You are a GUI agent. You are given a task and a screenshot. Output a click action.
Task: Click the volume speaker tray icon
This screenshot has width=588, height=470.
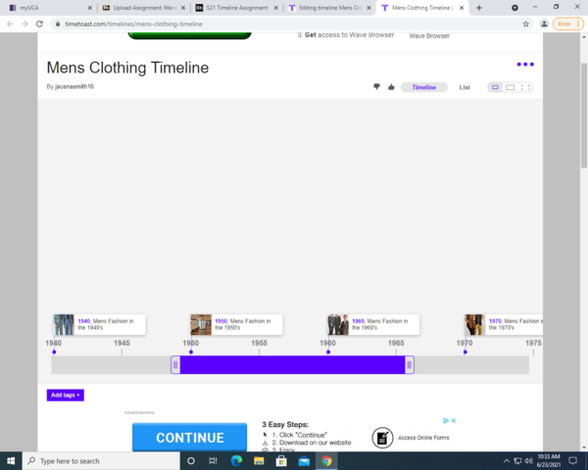click(529, 460)
